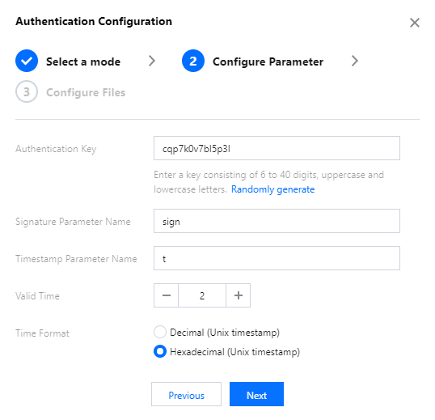The image size is (435, 420).
Task: Increase valid time with plus icon
Action: tap(239, 295)
